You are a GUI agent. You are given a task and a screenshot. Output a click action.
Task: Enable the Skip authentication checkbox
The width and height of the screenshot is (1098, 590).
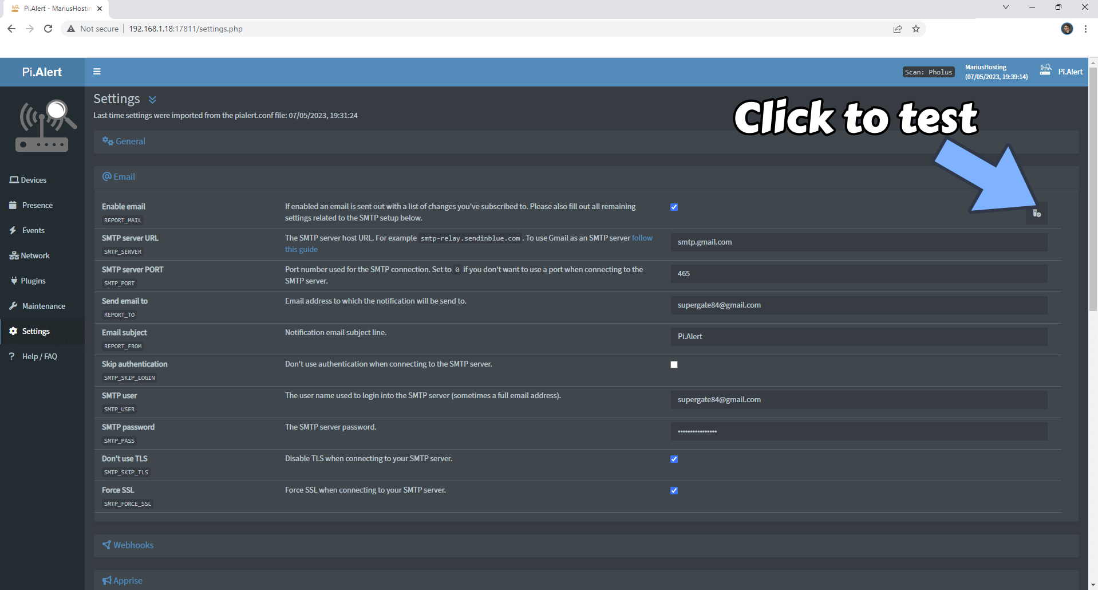tap(674, 364)
